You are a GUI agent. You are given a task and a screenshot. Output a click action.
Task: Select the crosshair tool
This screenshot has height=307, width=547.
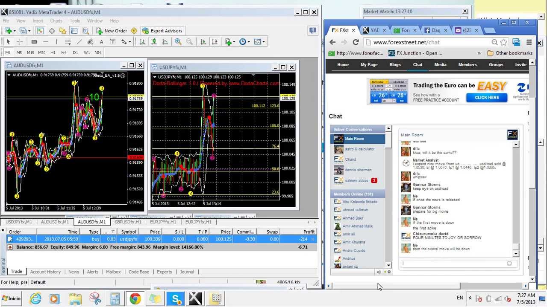[x=19, y=42]
